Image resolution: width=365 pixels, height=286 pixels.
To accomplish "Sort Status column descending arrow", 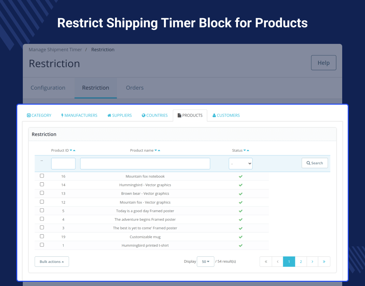I will 245,150.
